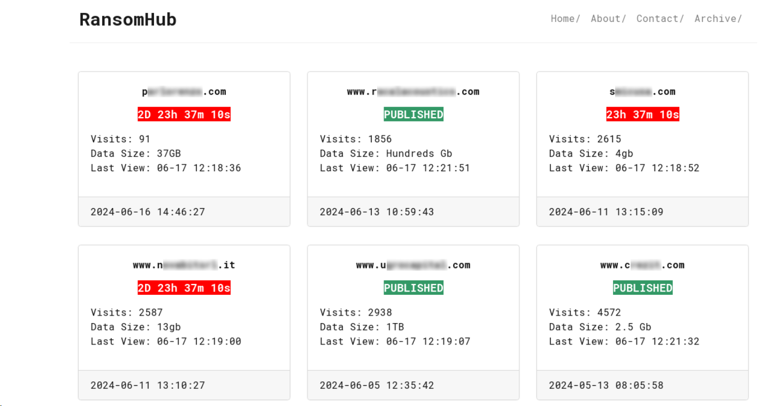
Task: Click the PUBLISHED badge on the Hundreds Gb card
Action: point(413,114)
